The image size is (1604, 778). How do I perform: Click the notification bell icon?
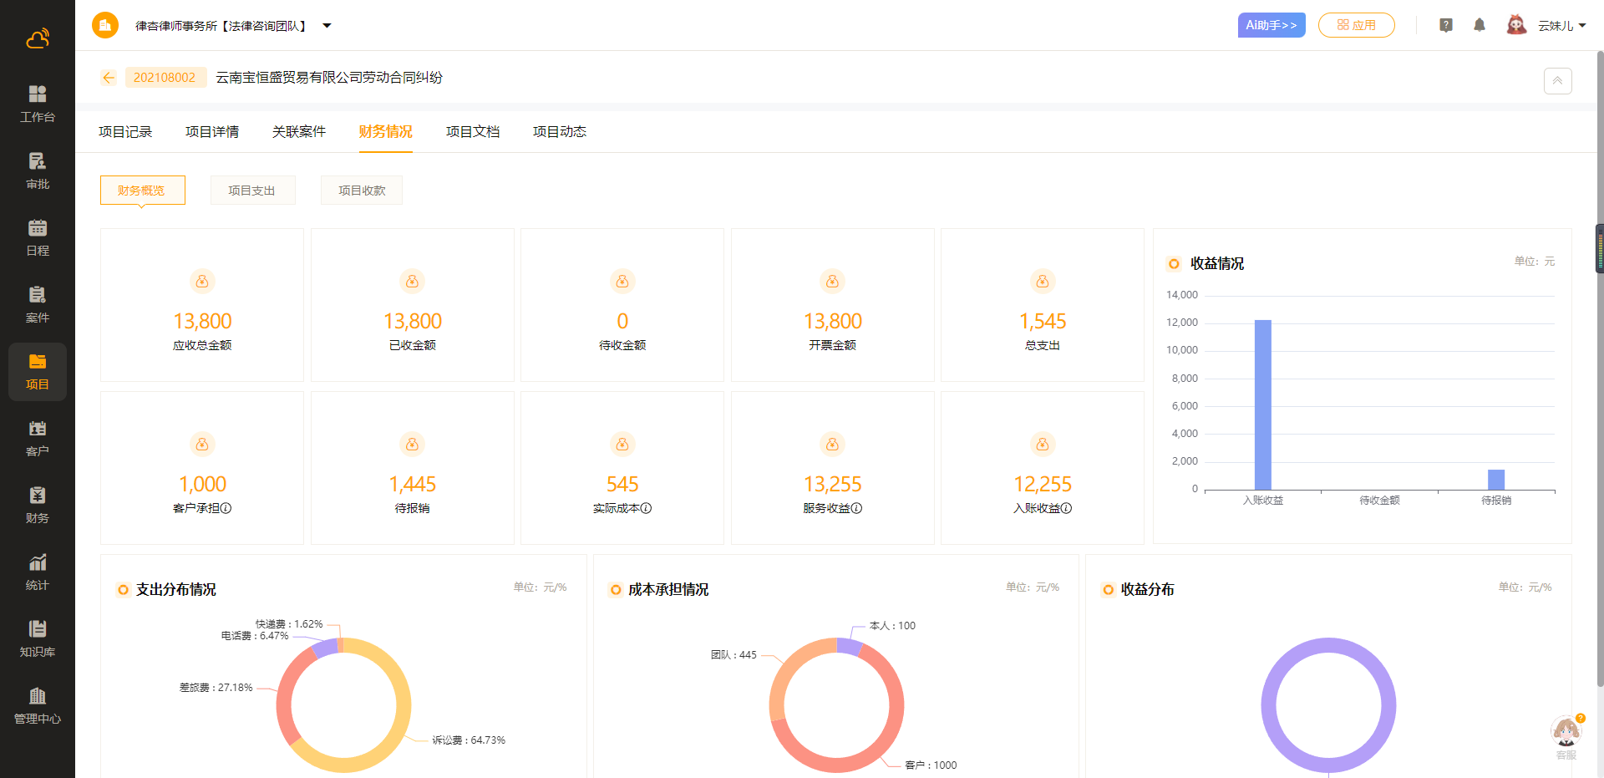pyautogui.click(x=1480, y=25)
